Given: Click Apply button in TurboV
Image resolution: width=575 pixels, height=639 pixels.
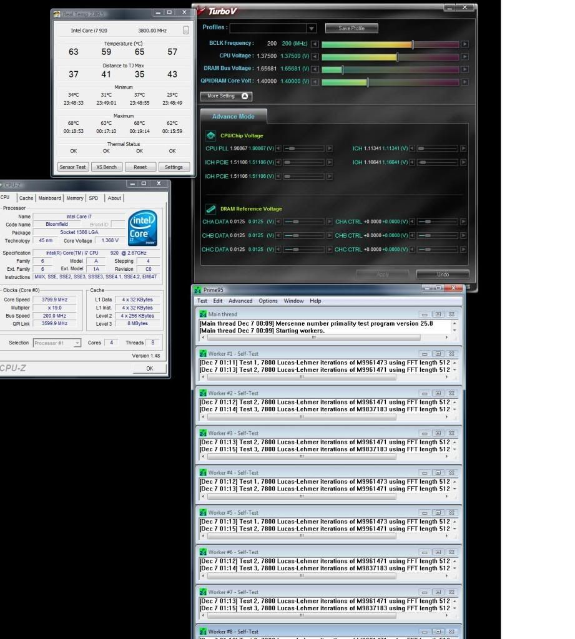Looking at the screenshot, I should click(x=383, y=275).
